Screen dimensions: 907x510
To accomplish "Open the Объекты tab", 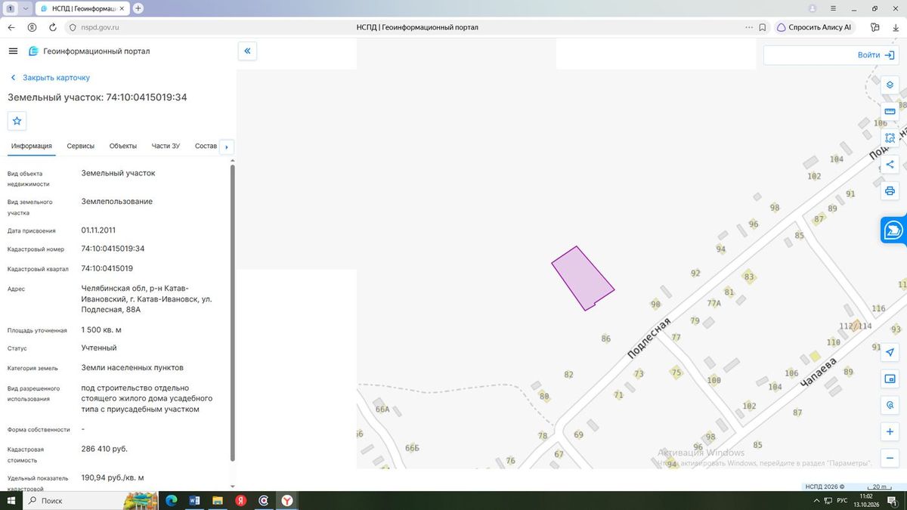I will pos(123,146).
